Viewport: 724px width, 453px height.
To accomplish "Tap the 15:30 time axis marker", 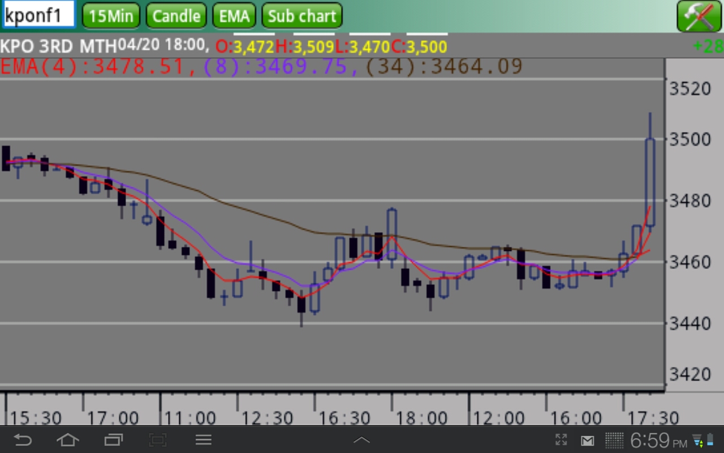I will tap(36, 418).
